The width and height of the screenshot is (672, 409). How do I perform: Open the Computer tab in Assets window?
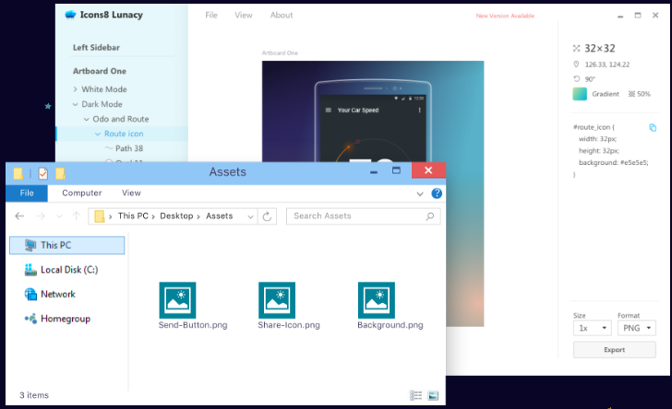point(82,193)
